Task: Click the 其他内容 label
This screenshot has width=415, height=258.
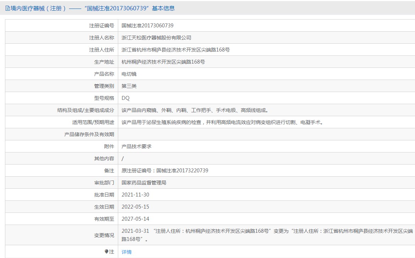Action: pos(104,158)
